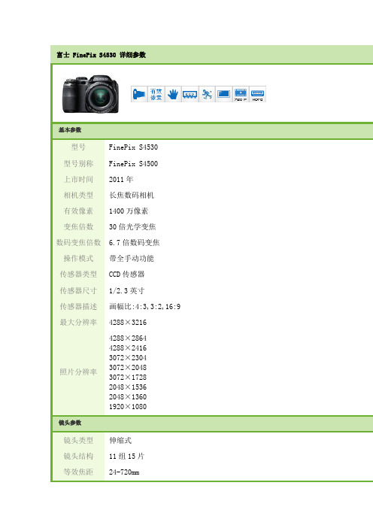Click the resolution 3072×2048
This screenshot has height=528, width=373.
(128, 367)
